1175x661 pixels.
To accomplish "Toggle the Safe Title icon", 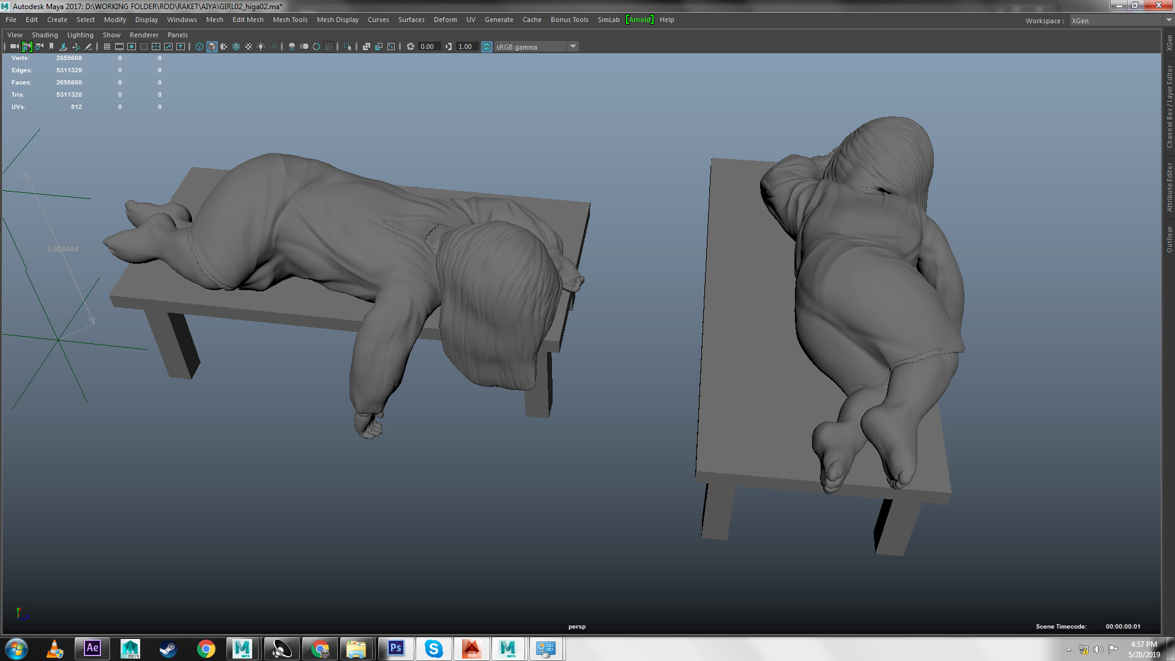I will point(181,47).
